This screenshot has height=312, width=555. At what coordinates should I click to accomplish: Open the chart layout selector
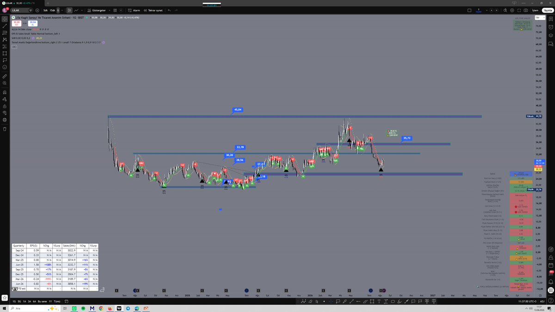coord(469,10)
